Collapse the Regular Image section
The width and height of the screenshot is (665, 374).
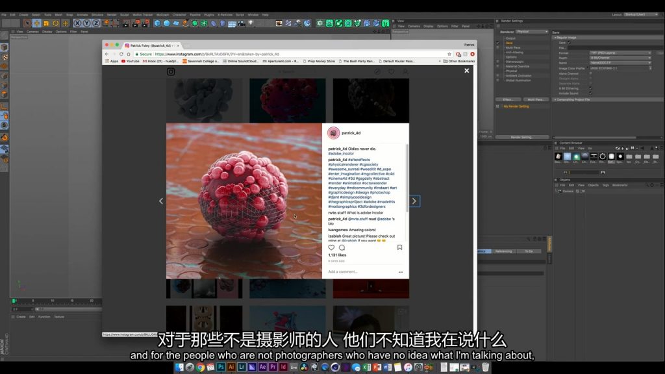pos(556,37)
